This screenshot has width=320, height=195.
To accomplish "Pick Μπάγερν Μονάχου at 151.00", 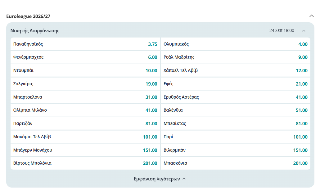I will coord(85,150).
